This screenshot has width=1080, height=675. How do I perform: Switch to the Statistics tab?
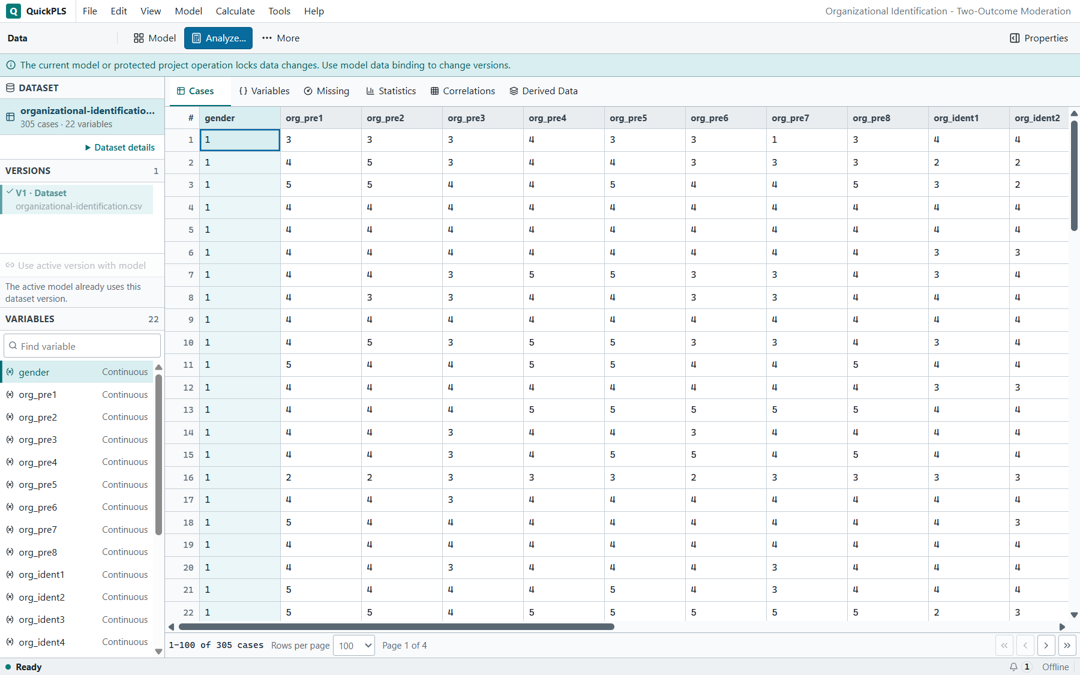click(x=391, y=91)
